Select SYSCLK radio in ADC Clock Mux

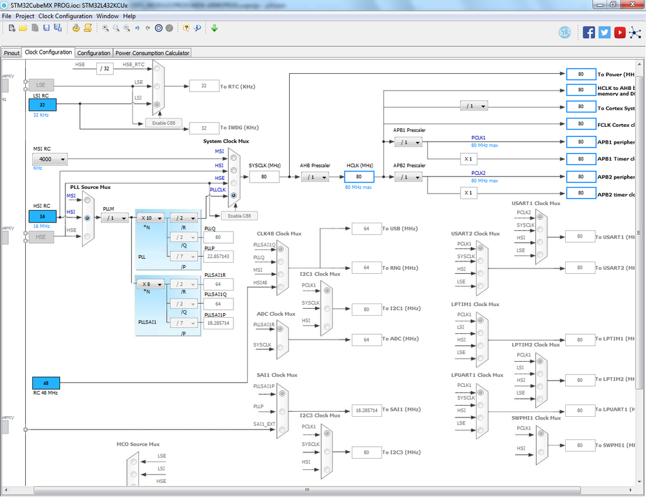click(280, 348)
